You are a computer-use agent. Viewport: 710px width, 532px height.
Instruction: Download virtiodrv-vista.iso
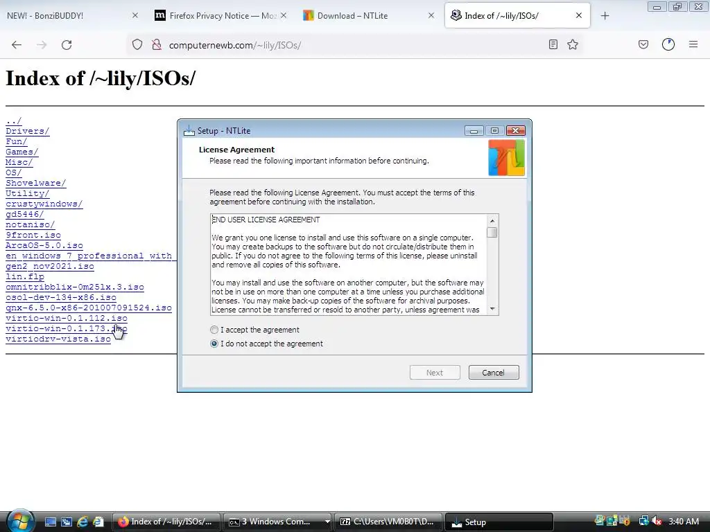(x=58, y=339)
